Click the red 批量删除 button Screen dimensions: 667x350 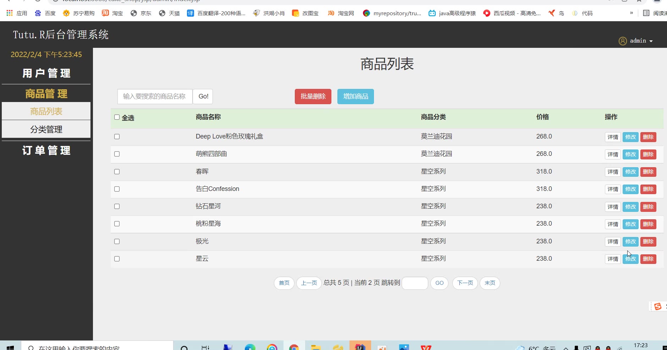click(x=313, y=96)
